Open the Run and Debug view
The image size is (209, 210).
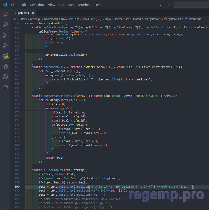click(5, 46)
